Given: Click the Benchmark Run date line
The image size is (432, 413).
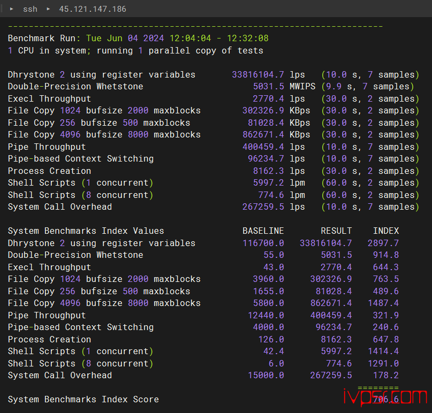Looking at the screenshot, I should [x=138, y=39].
